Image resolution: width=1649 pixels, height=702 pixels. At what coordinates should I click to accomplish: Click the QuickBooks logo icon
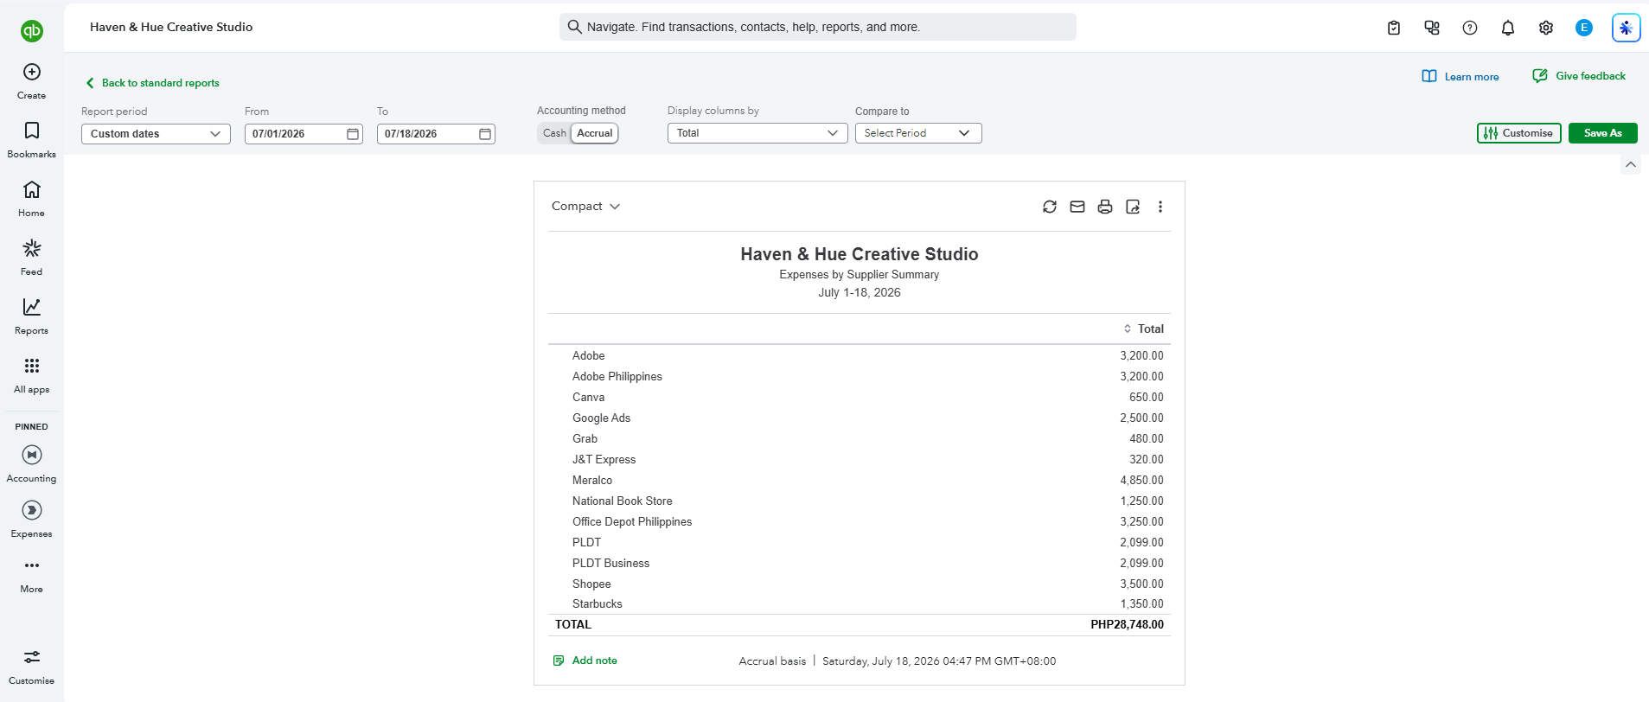[32, 31]
